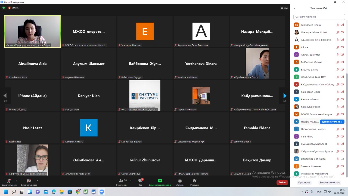Open the Reactions icon in toolbar

(194, 181)
